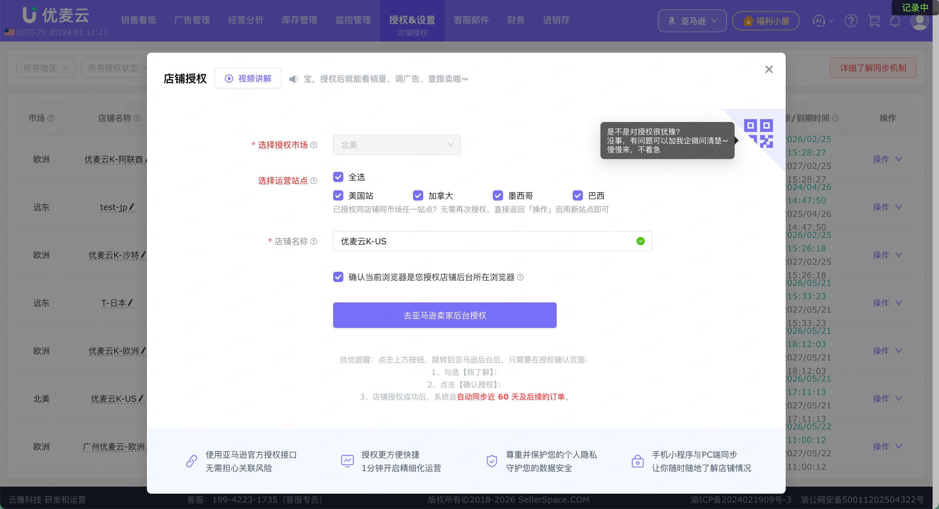This screenshot has width=939, height=509.
Task: Click help icon beside 店铺名称 column header
Action: pos(137,118)
